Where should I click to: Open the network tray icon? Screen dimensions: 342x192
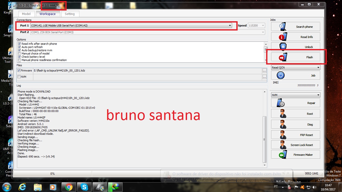pos(308,187)
